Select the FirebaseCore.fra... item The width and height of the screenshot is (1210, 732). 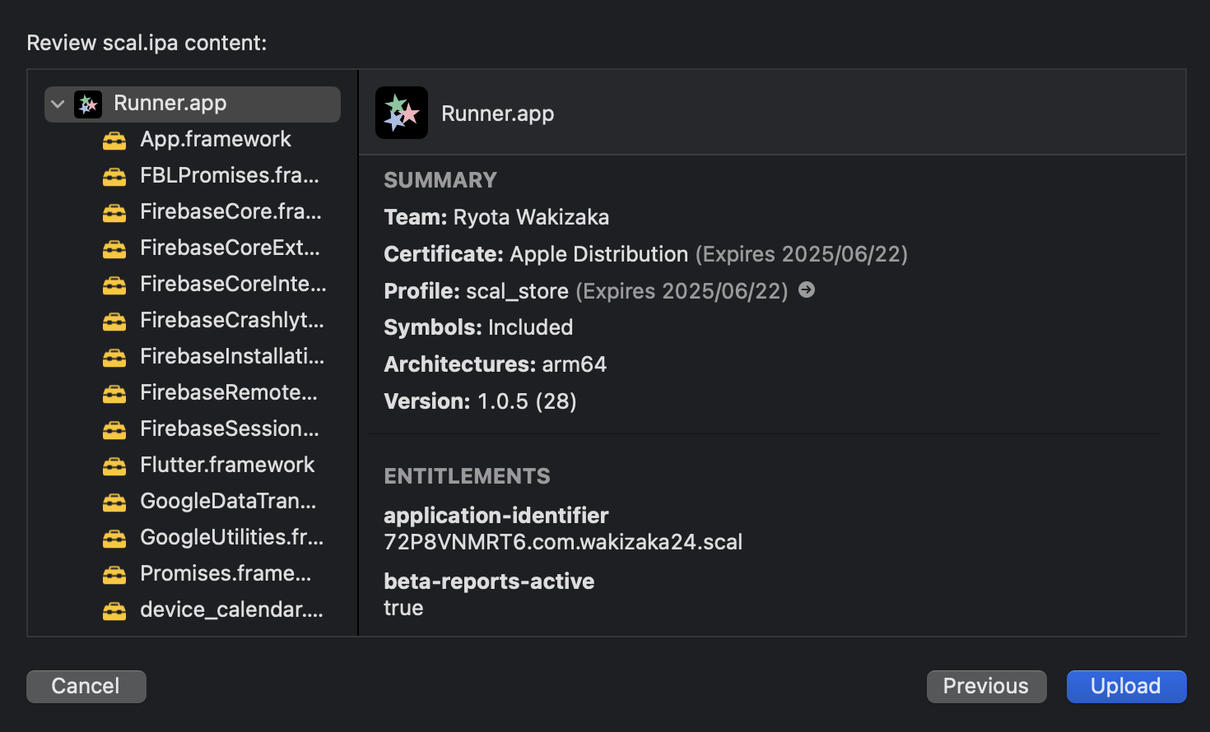point(230,211)
